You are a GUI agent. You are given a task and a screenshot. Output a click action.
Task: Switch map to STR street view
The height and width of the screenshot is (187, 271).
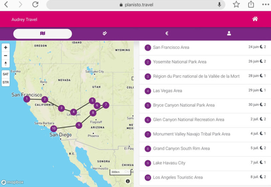point(6,82)
